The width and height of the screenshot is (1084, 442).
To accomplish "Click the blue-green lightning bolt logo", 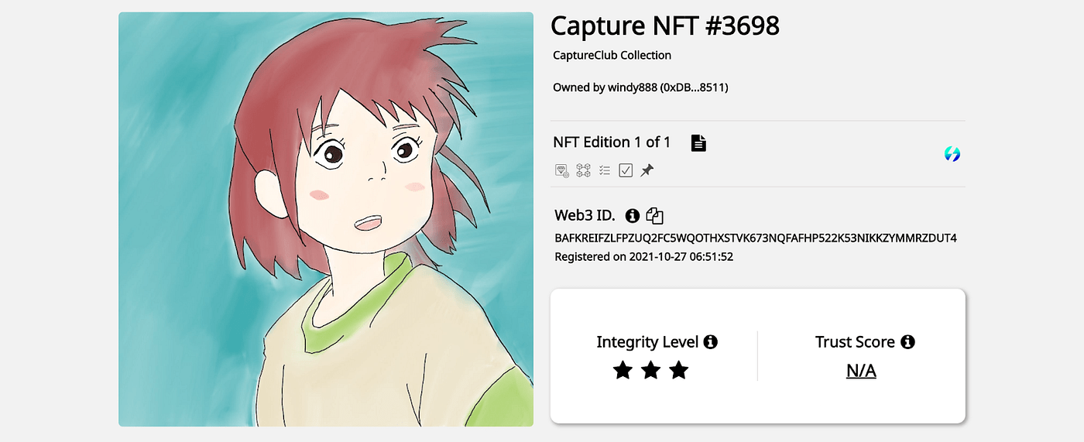I will [x=952, y=154].
